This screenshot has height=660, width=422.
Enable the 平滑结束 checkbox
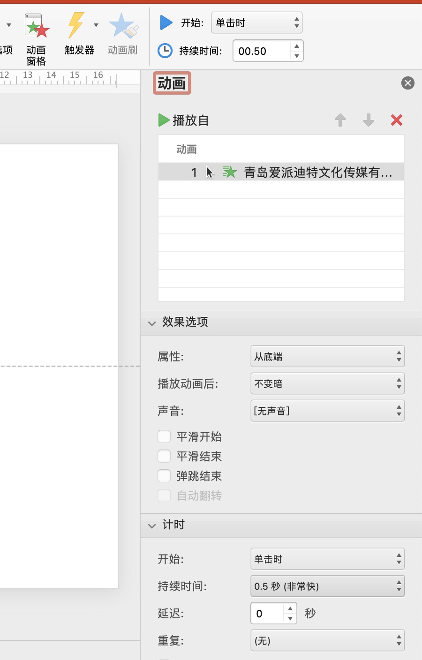coord(164,457)
